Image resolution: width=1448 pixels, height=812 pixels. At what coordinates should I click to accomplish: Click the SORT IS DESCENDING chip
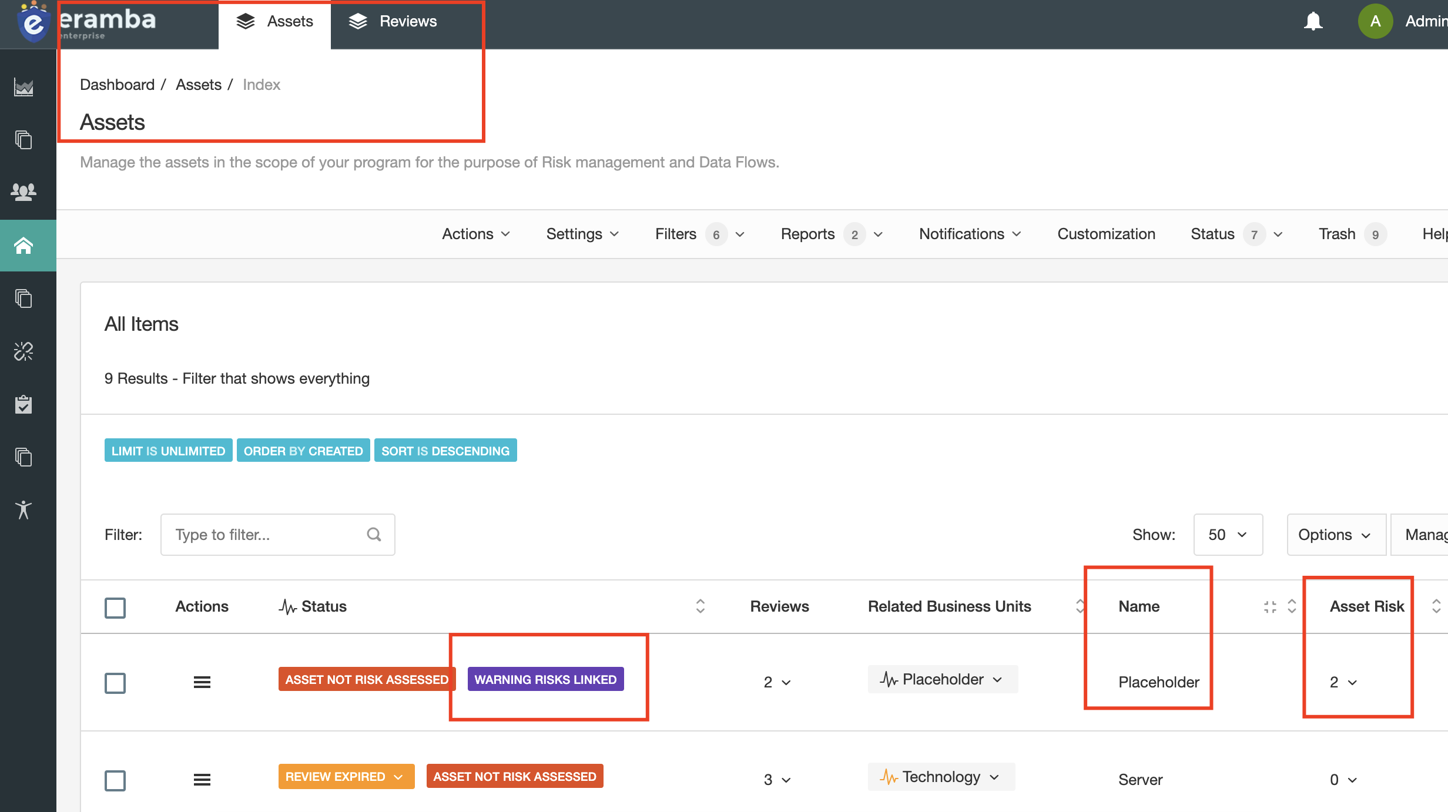point(445,450)
